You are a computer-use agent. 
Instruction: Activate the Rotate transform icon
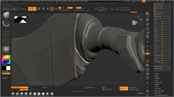coord(47,9)
